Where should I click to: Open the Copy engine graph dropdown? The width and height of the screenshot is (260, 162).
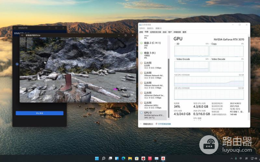211,44
